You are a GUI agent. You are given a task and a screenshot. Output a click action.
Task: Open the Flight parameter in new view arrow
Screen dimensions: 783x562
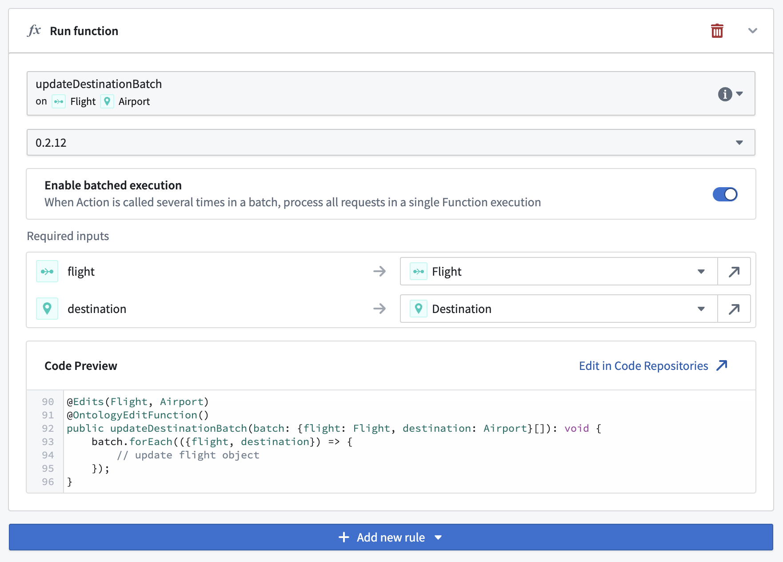click(x=734, y=271)
